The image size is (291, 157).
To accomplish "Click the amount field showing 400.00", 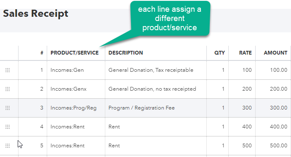I will [x=273, y=127].
